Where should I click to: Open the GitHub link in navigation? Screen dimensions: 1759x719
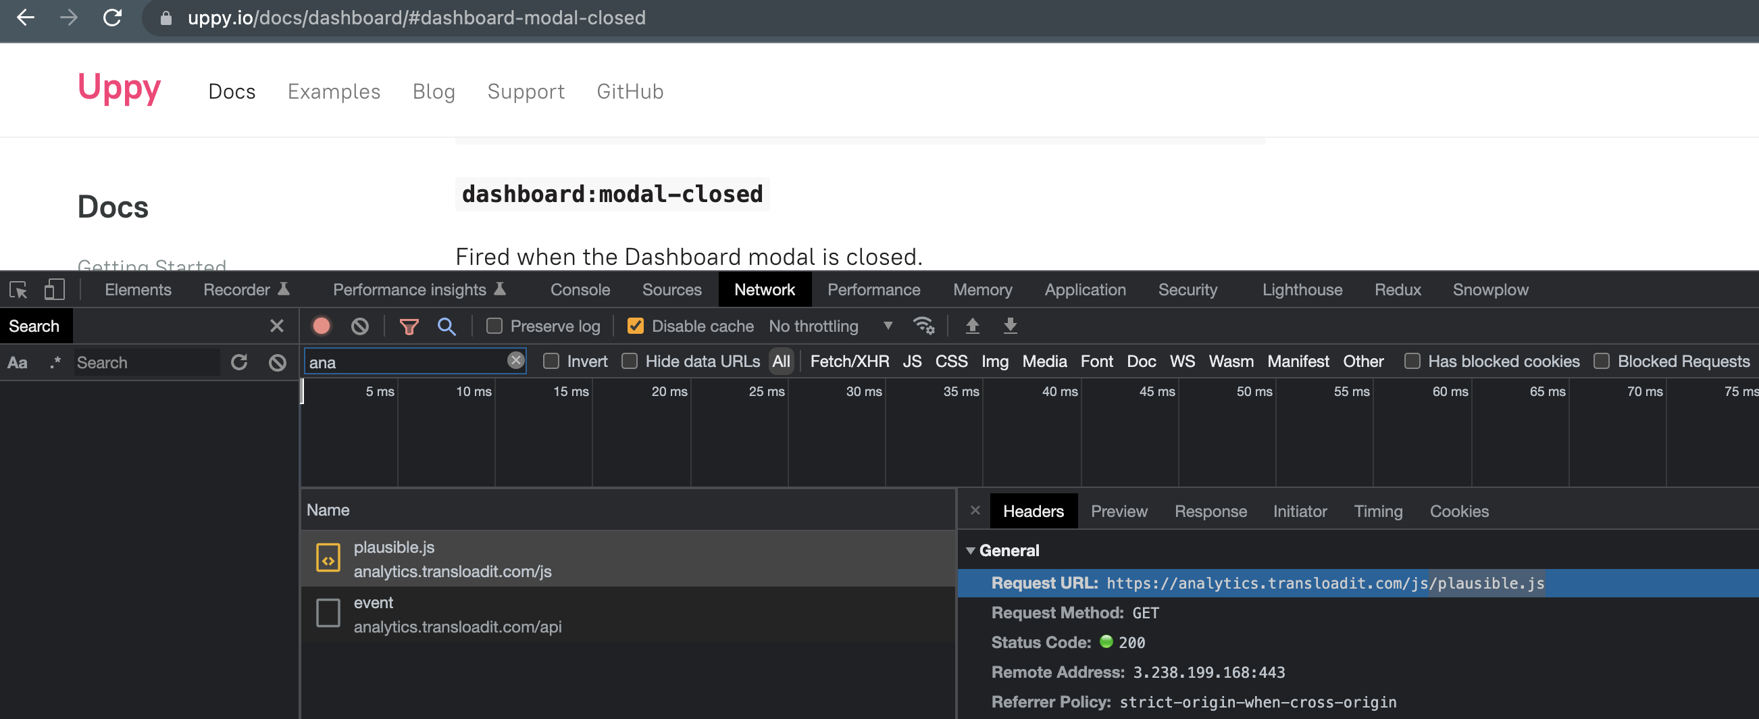pyautogui.click(x=630, y=91)
